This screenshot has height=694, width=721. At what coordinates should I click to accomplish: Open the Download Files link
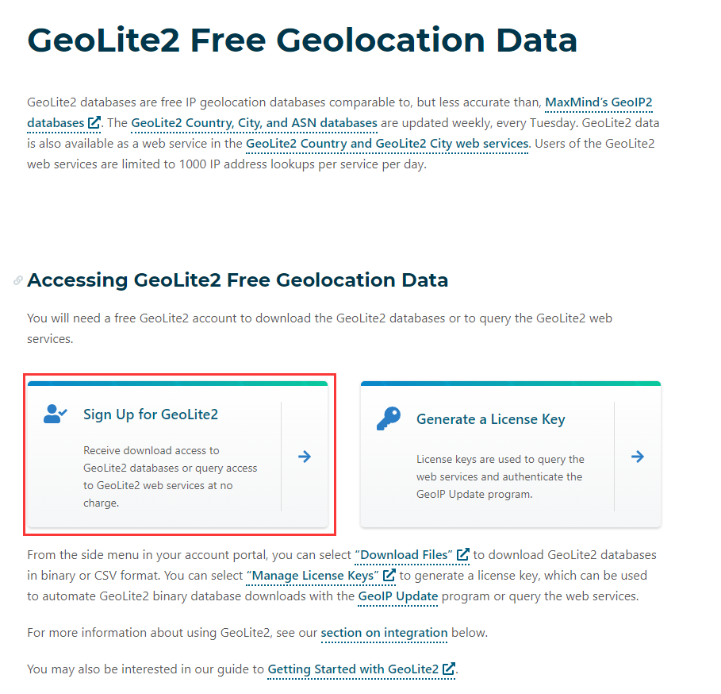click(405, 554)
